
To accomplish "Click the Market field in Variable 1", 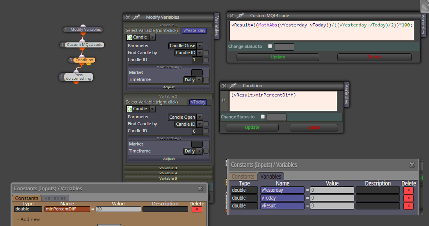I will click(197, 72).
